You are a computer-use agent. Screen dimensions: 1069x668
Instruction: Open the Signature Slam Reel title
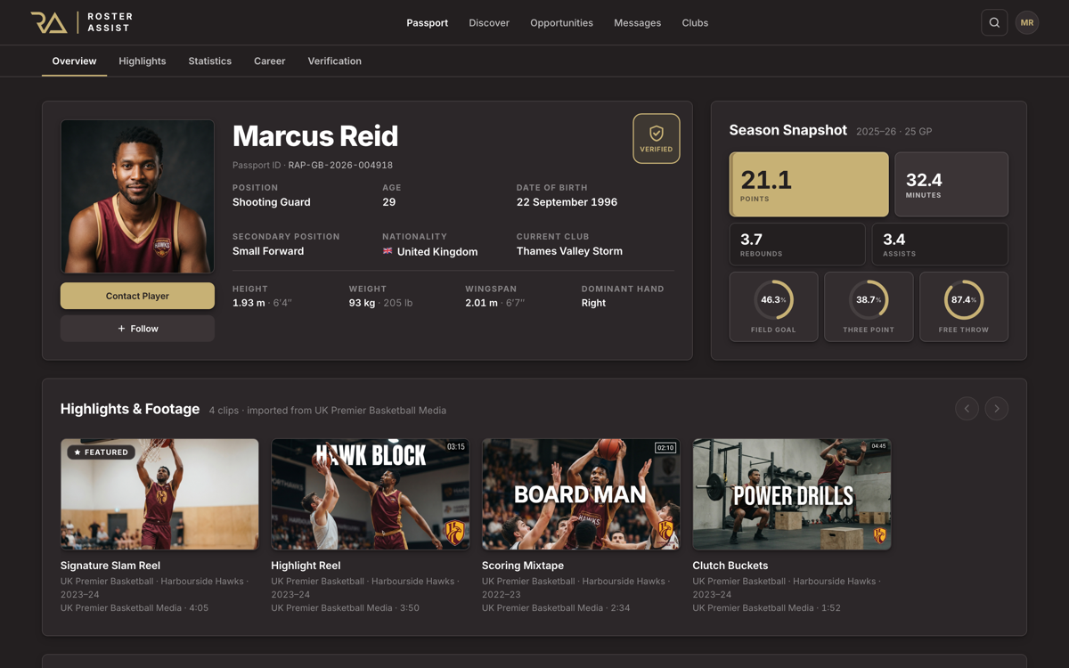coord(110,566)
